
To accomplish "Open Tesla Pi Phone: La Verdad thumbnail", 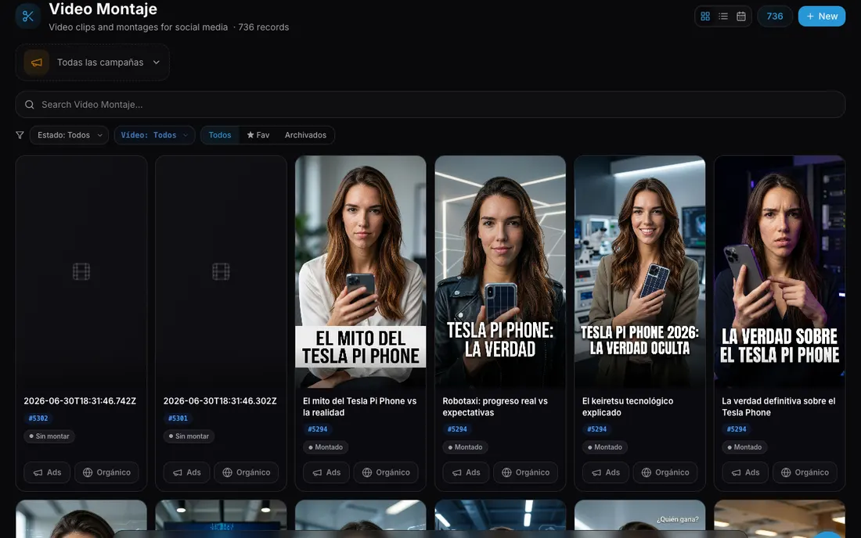I will click(500, 271).
